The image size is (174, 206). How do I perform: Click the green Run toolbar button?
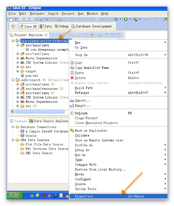click(126, 19)
